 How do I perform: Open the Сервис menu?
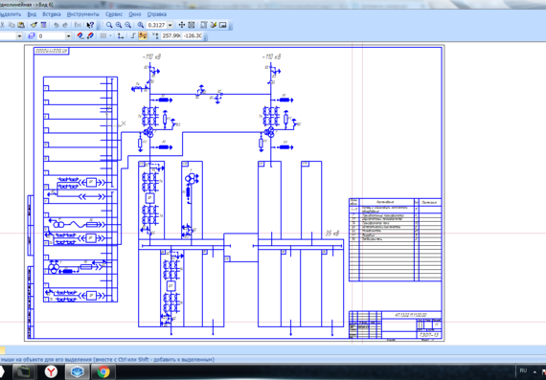(114, 14)
